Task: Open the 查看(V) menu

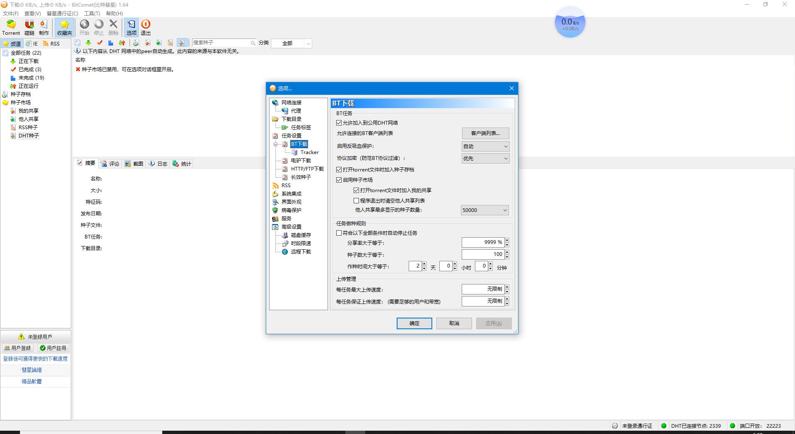Action: pos(32,13)
